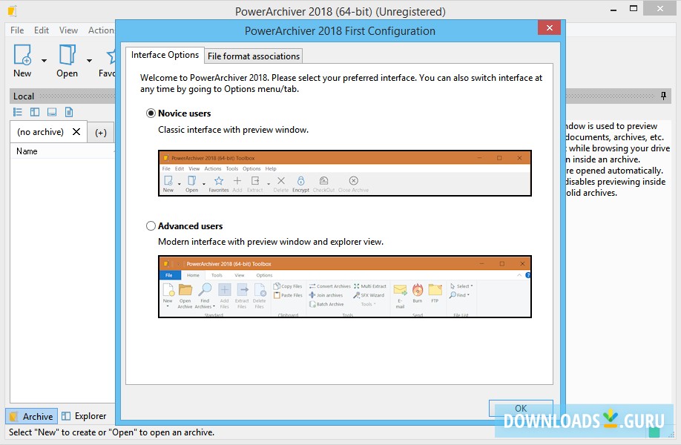Click the second layout icon in Local panel
This screenshot has width=681, height=445.
[35, 112]
